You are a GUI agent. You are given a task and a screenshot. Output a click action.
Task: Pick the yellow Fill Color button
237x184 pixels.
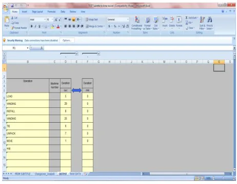[x=52, y=27]
